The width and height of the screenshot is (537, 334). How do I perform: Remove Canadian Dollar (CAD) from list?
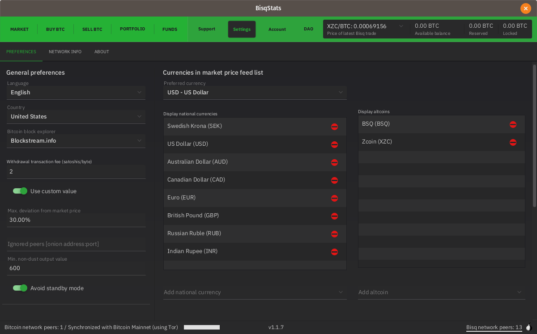[334, 180]
